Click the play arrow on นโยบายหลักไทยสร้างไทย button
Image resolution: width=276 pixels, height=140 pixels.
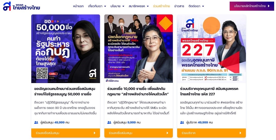269,6
